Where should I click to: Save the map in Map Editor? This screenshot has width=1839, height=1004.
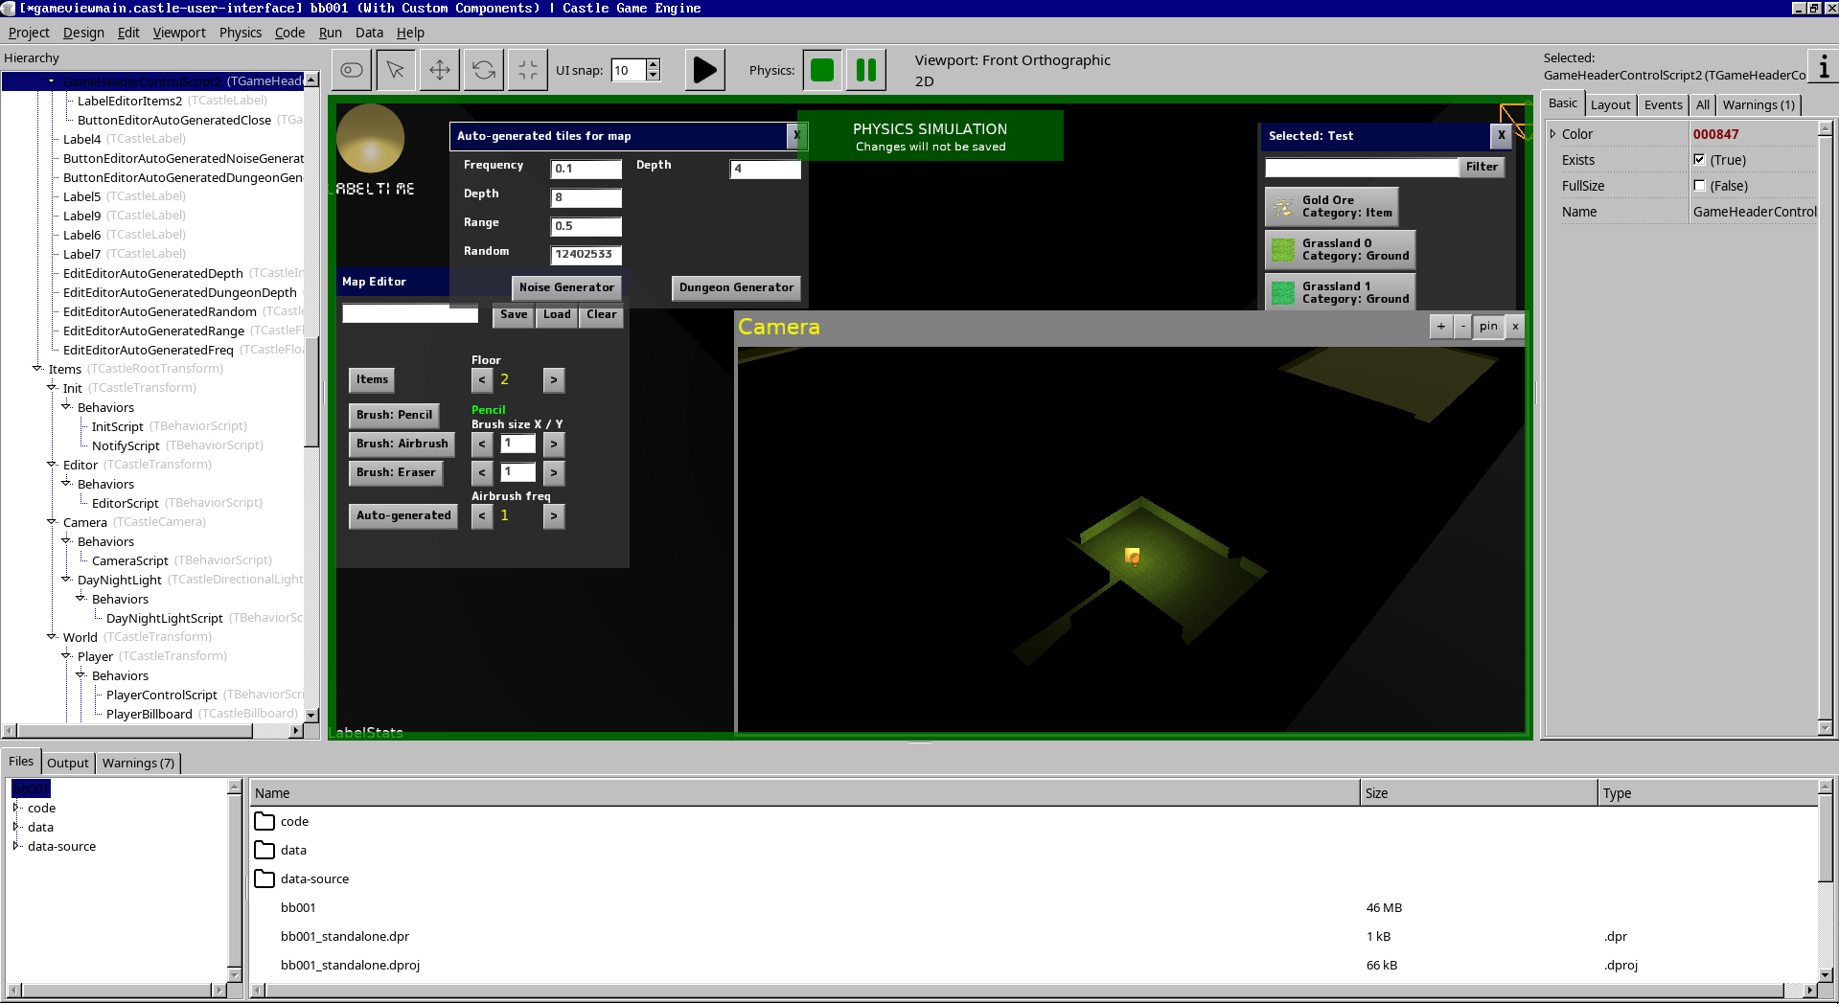coord(514,315)
